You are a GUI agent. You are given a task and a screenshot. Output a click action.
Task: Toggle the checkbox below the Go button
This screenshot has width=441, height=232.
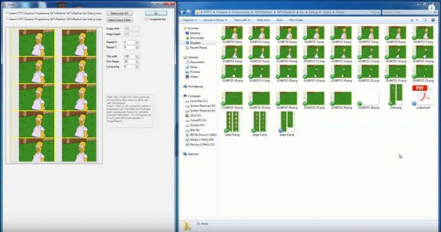[146, 20]
